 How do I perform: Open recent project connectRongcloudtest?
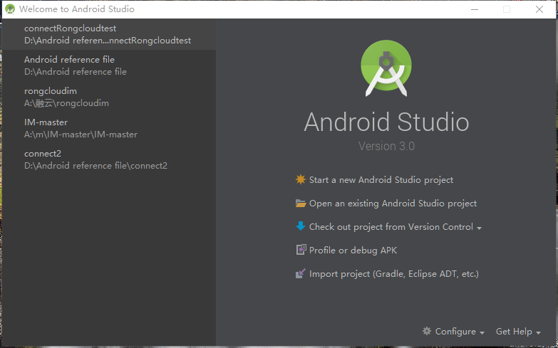click(x=109, y=34)
